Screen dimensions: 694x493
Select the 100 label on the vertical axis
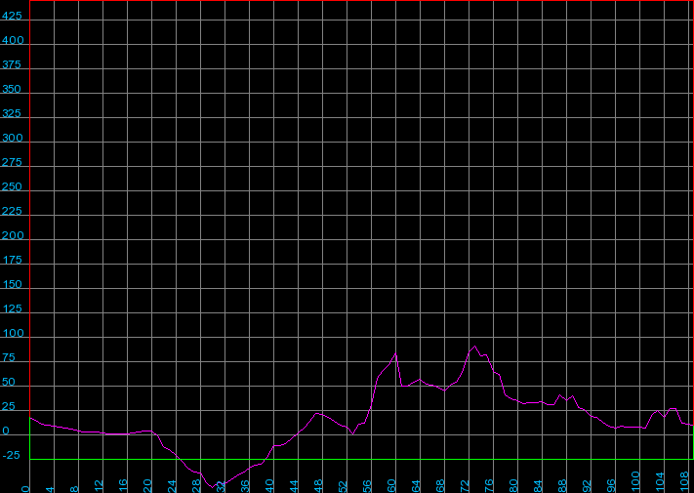click(14, 333)
